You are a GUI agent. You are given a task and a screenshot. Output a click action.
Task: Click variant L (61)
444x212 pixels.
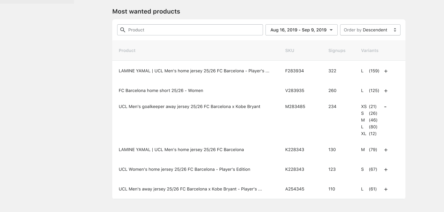tap(369, 189)
